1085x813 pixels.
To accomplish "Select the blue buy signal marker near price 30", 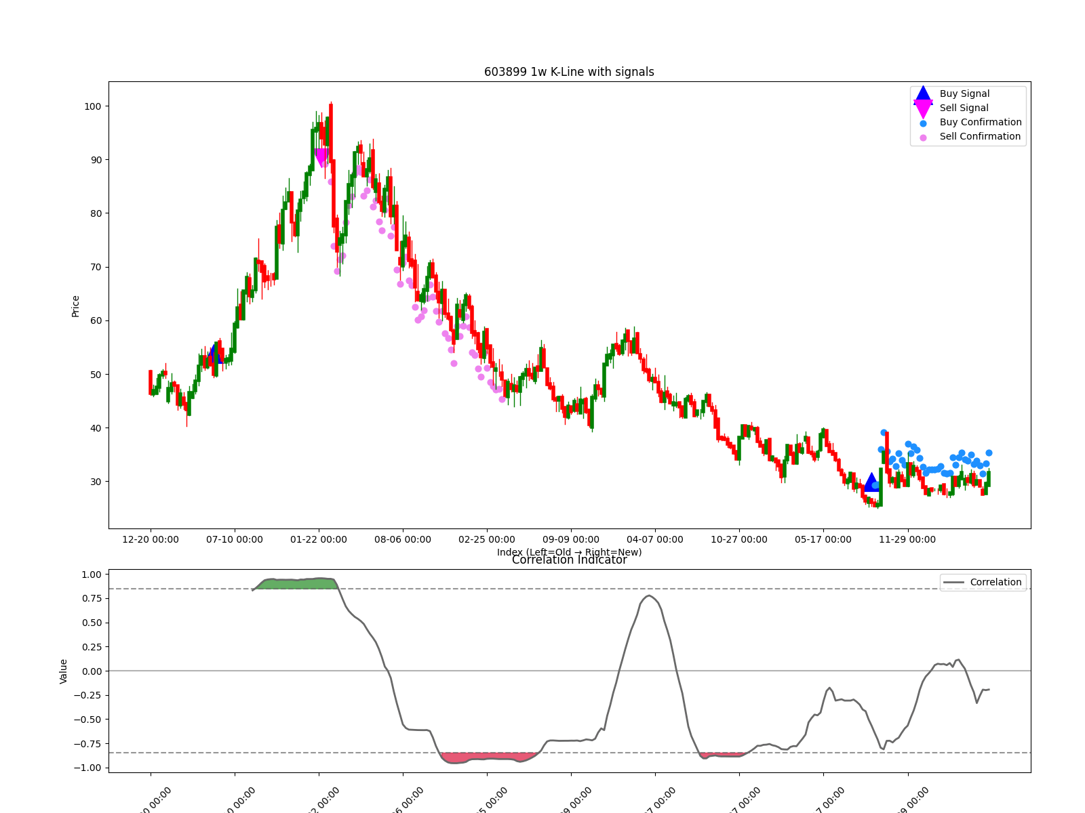I will coord(871,482).
